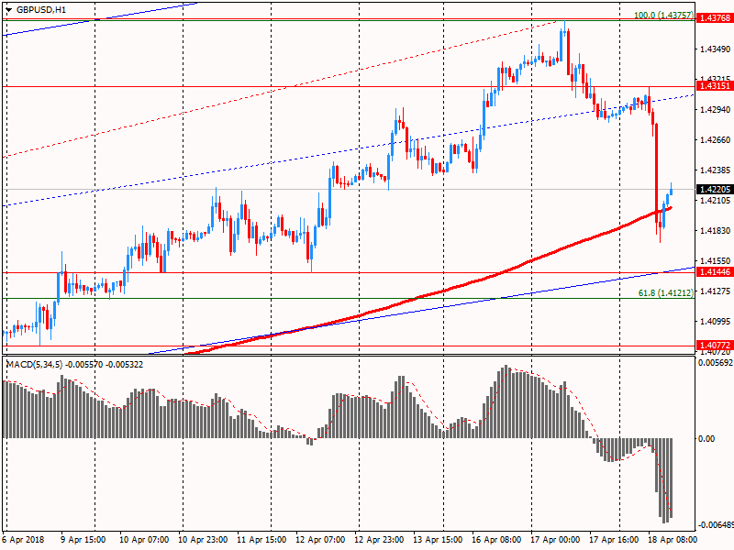734x550 pixels.
Task: Click the 1.42385 price axis value
Action: tap(716, 170)
